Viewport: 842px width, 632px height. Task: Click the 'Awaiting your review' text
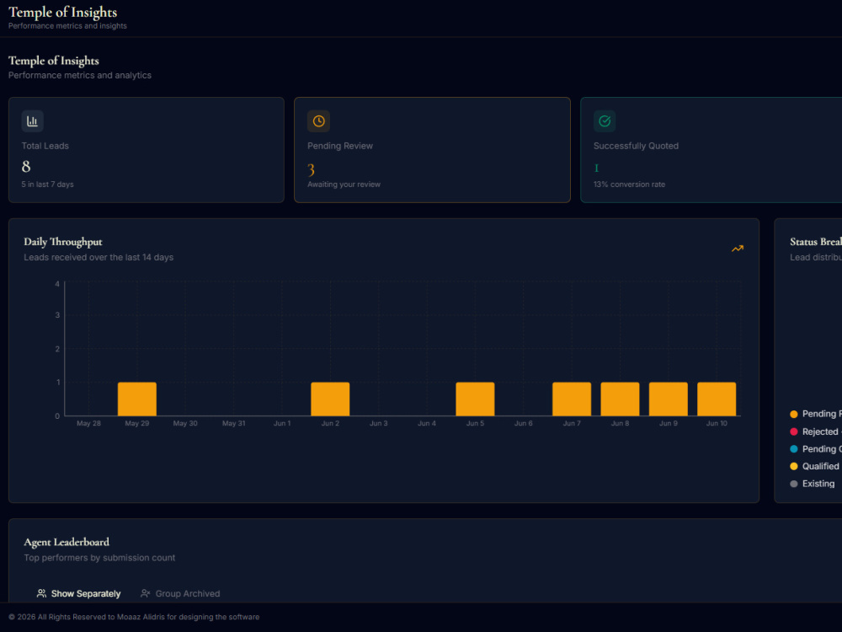pos(344,185)
